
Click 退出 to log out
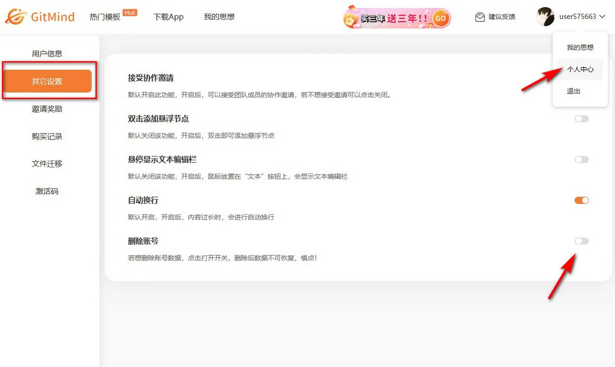tap(573, 91)
